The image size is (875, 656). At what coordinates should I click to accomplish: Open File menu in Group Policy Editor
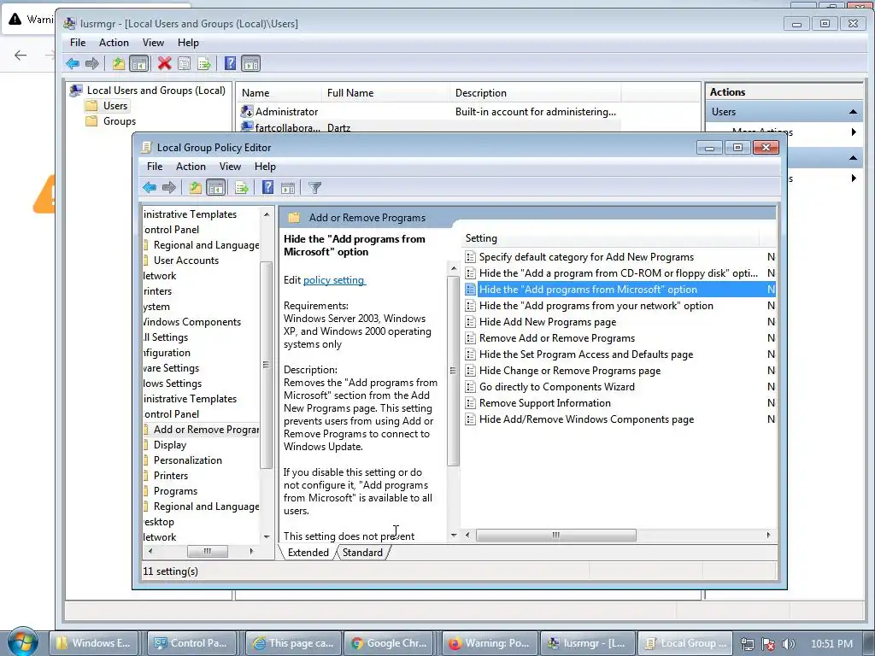155,167
